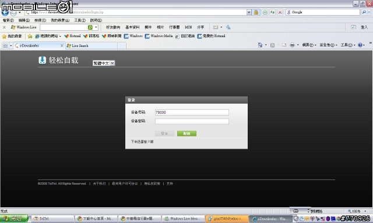Click the Live toolbar mail envelope icon
This screenshot has width=373, height=223.
216,27
